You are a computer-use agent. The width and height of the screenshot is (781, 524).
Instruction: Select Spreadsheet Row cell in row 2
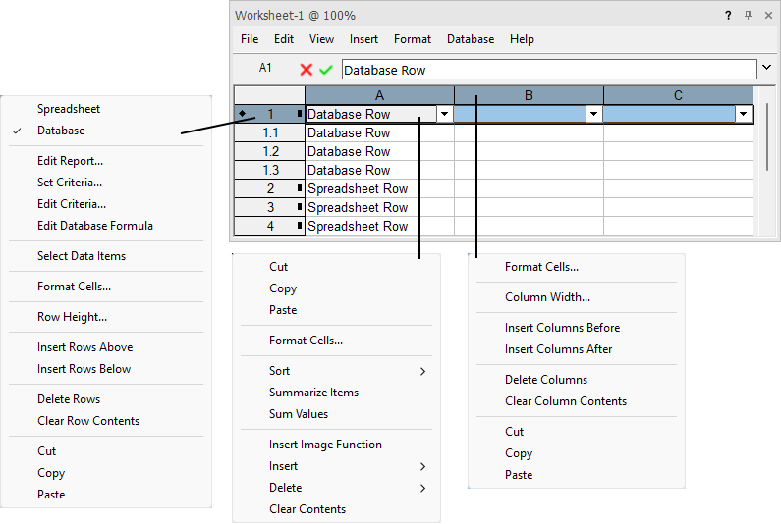tap(379, 188)
